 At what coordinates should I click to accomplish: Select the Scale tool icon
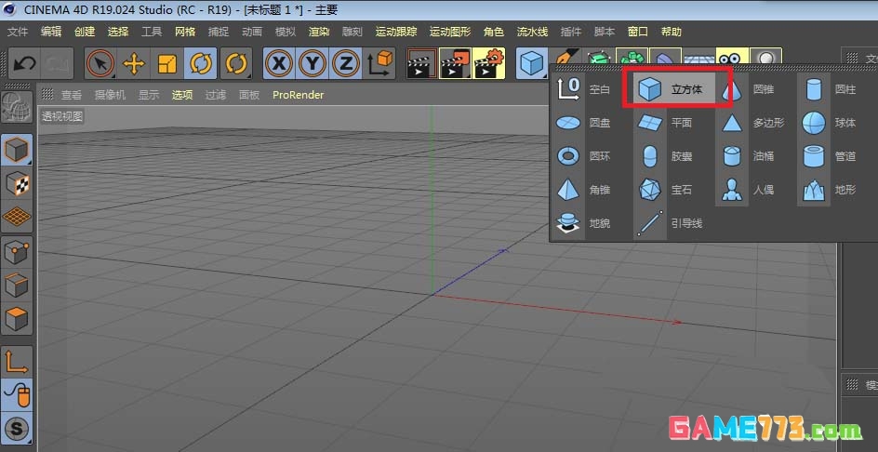(166, 63)
